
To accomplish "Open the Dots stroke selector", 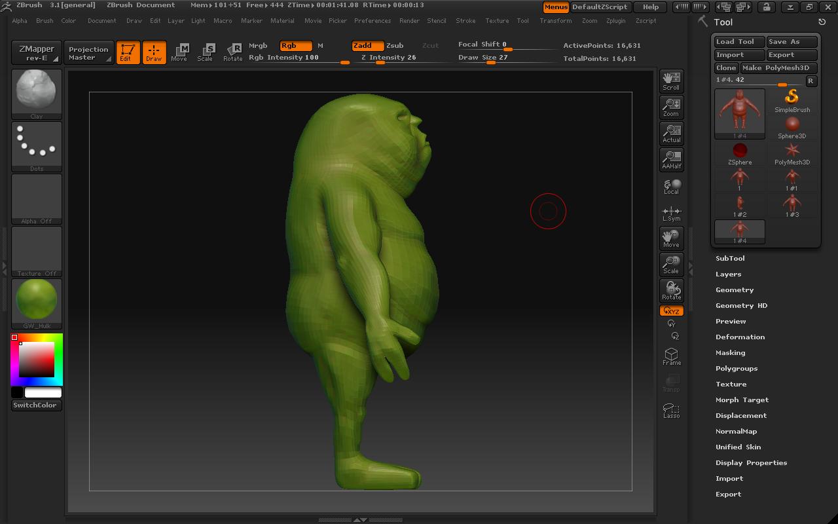I will tap(37, 147).
